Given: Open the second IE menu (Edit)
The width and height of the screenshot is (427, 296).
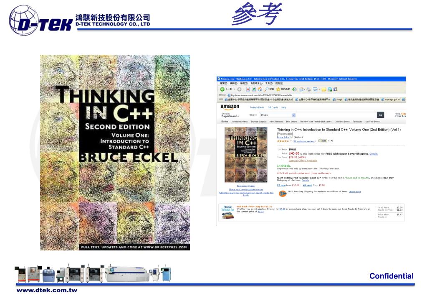Looking at the screenshot, I should (234, 83).
